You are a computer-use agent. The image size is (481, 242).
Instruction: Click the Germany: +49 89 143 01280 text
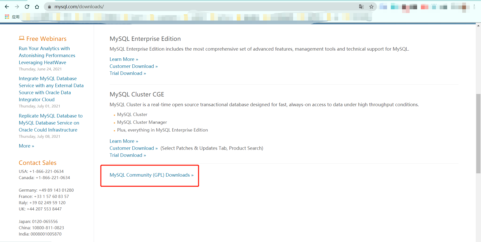pyautogui.click(x=46, y=190)
